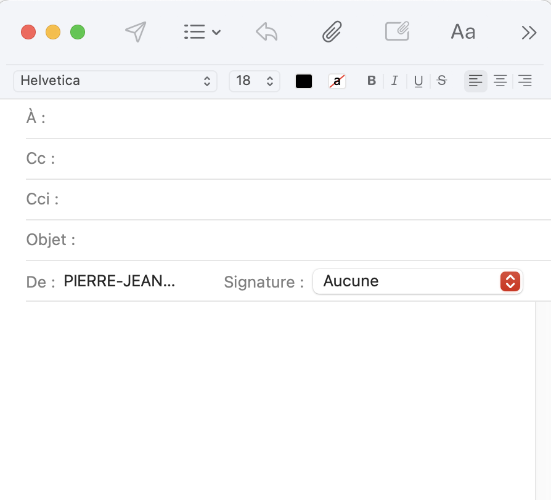Click the À recipient field
Screen dimensions: 551x500
[x=296, y=118]
